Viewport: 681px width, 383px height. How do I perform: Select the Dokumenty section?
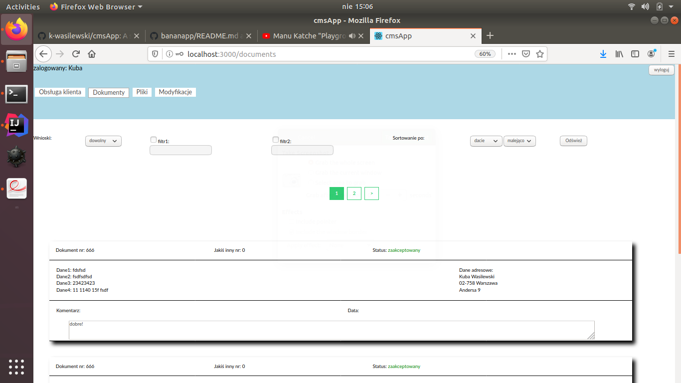coord(109,92)
